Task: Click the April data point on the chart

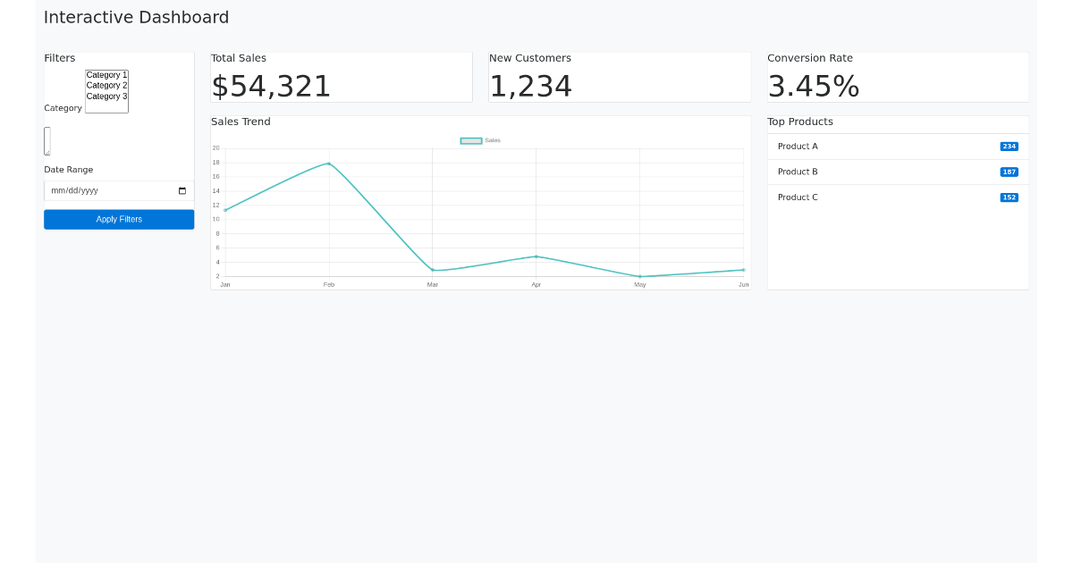Action: tap(536, 256)
